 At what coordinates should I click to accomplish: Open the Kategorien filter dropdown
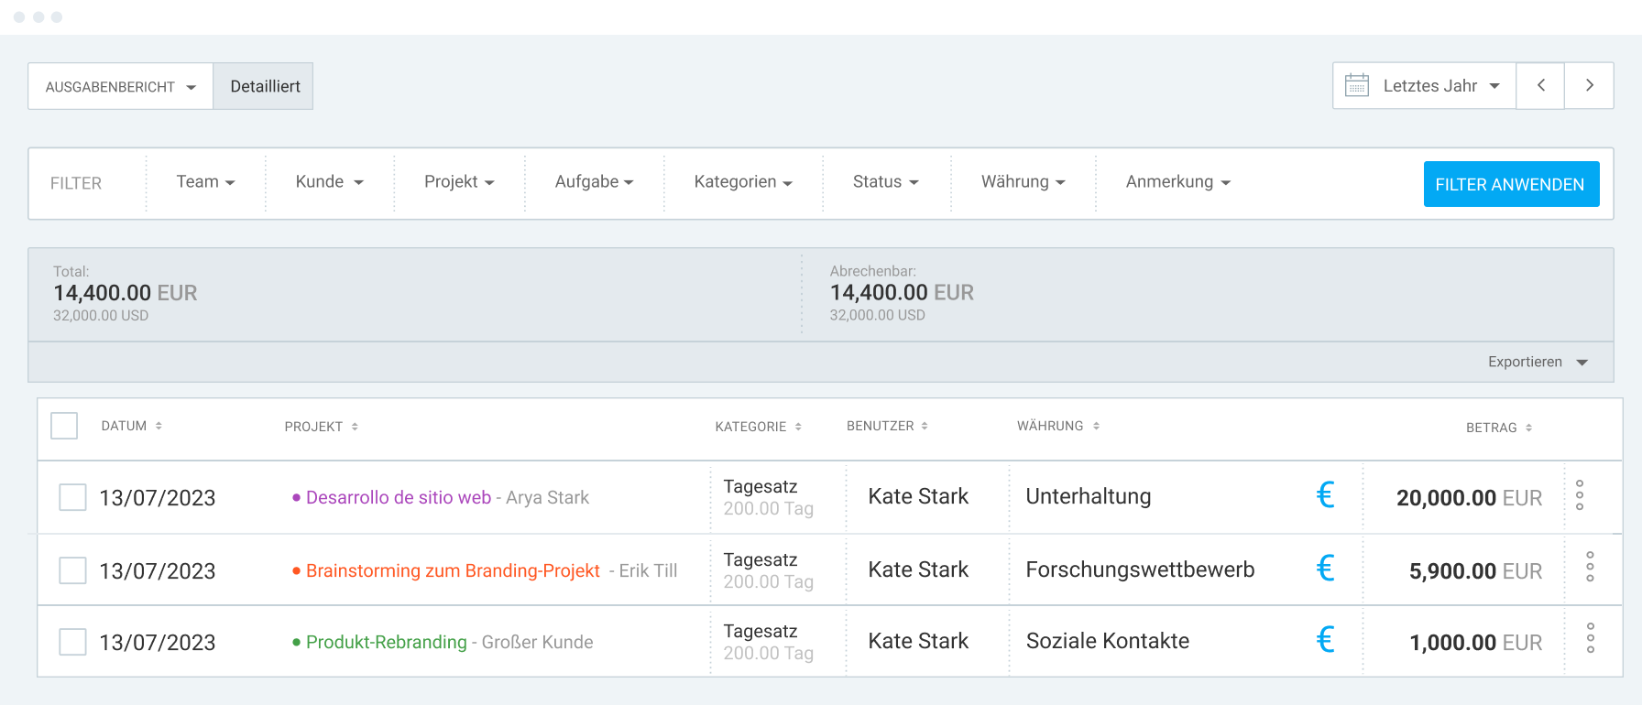point(742,182)
